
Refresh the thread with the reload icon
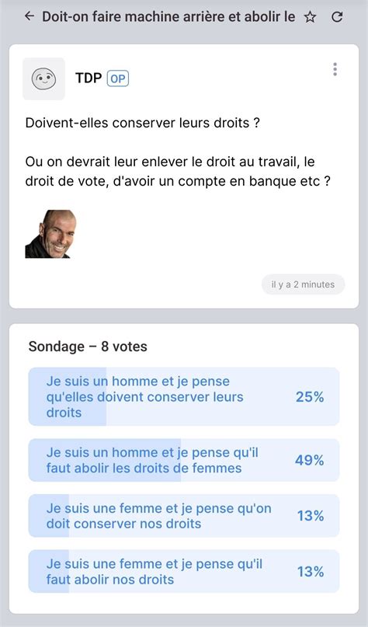[337, 17]
